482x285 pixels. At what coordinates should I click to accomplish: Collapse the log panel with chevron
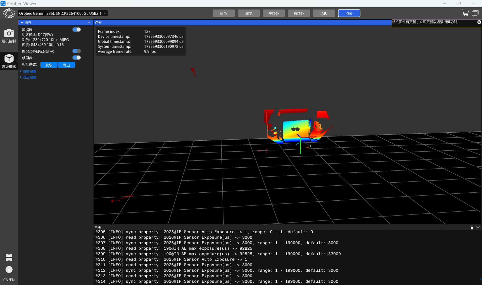(x=478, y=228)
